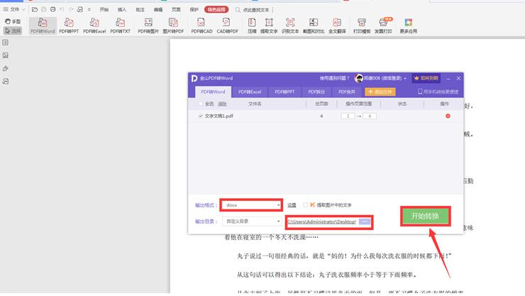Screen dimensions: 525x296
Task: Select the 选择 arrow tool
Action: [13, 31]
